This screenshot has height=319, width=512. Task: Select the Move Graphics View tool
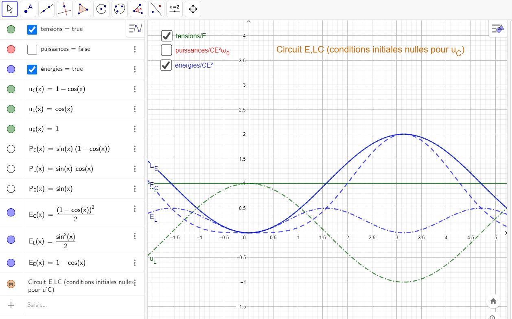[x=193, y=9]
